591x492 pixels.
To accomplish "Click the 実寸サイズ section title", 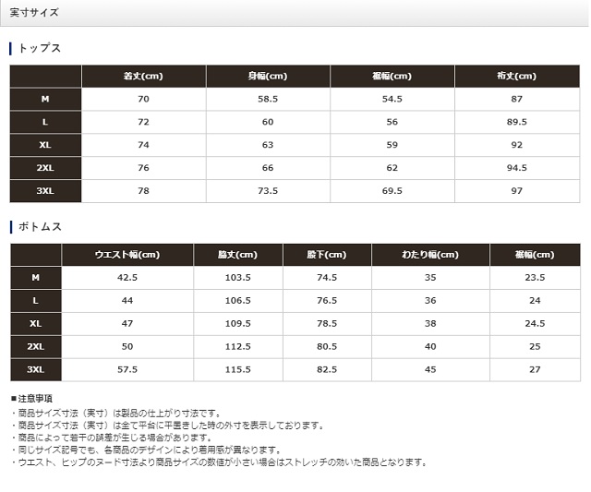I will [34, 13].
